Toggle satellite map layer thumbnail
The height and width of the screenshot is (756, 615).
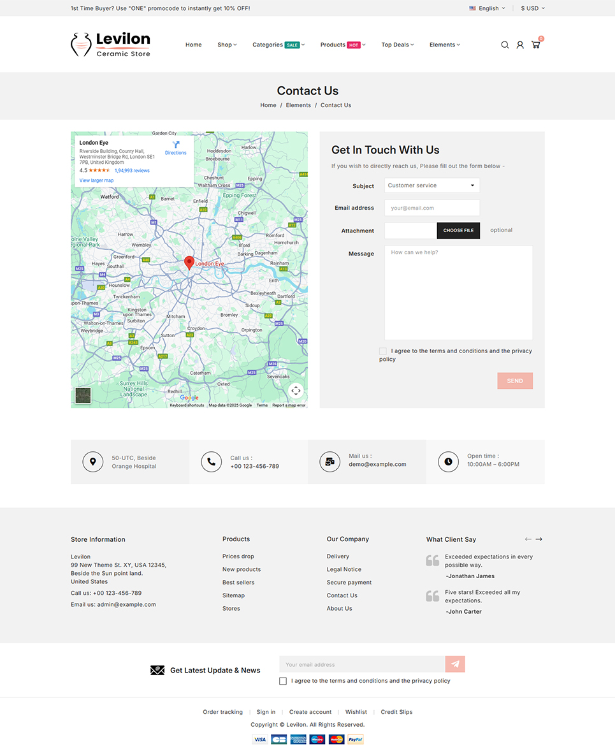(x=83, y=395)
